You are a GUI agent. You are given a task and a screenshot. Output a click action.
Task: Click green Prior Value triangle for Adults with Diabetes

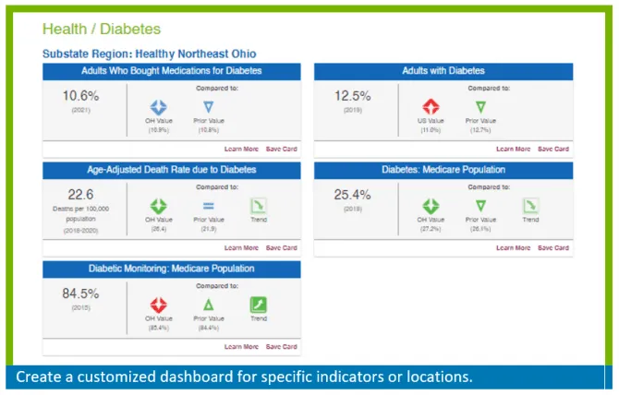tap(480, 107)
